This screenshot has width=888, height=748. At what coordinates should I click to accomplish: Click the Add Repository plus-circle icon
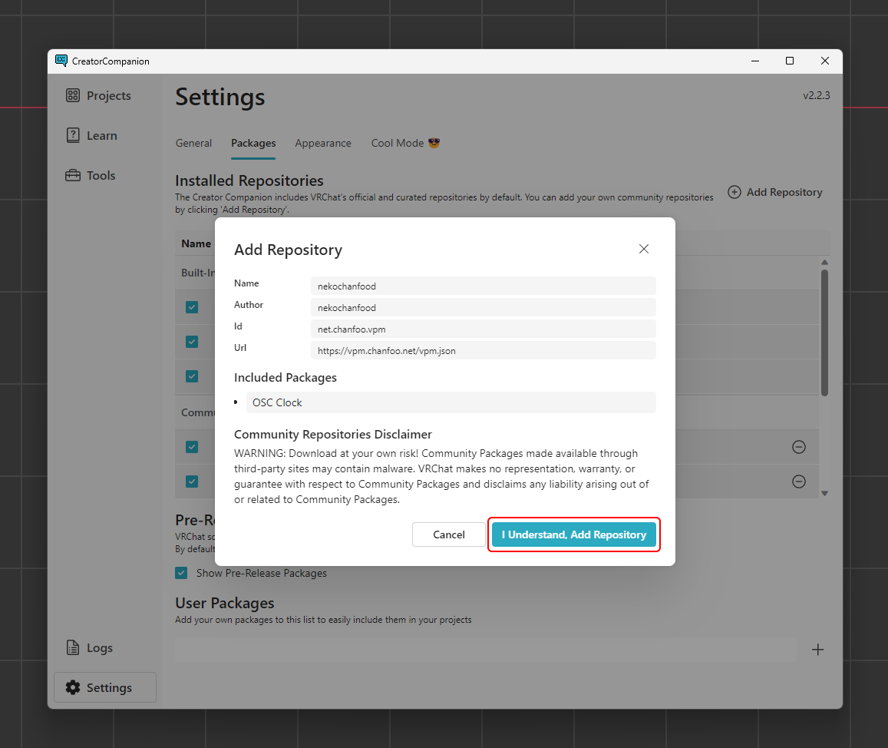click(734, 192)
